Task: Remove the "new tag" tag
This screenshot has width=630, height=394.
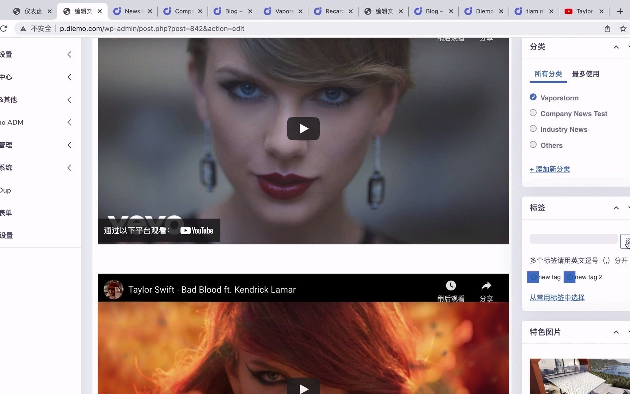Action: pyautogui.click(x=533, y=277)
